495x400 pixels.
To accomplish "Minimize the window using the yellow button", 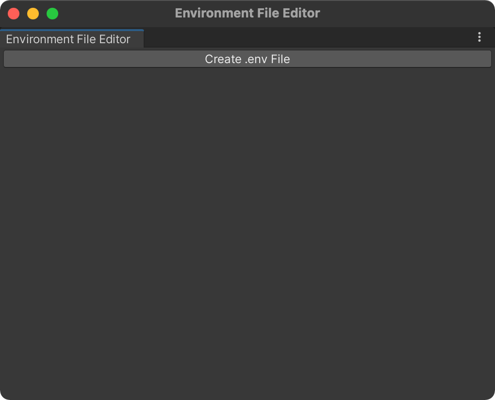I will point(33,14).
